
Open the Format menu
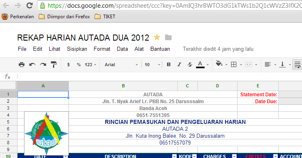(x=102, y=49)
